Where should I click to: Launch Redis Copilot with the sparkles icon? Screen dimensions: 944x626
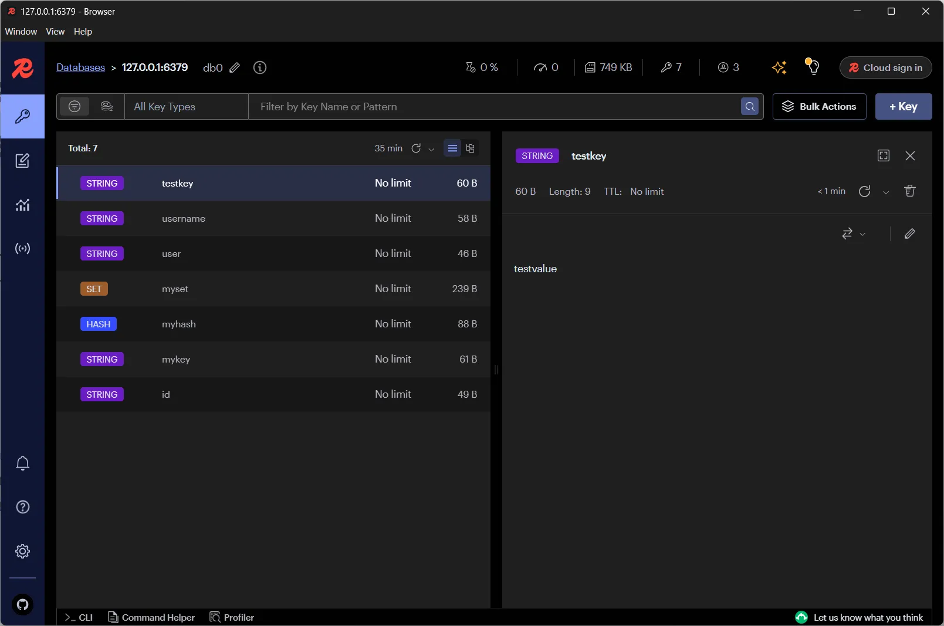[779, 67]
